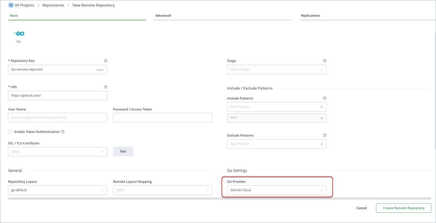Cancel repository creation
Screen dimensions: 436x223
[362, 208]
